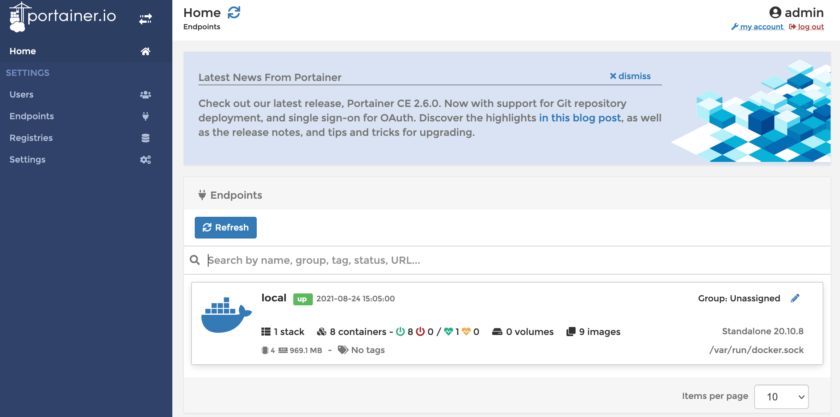Image resolution: width=840 pixels, height=417 pixels.
Task: Click the Registries database icon
Action: click(x=146, y=138)
